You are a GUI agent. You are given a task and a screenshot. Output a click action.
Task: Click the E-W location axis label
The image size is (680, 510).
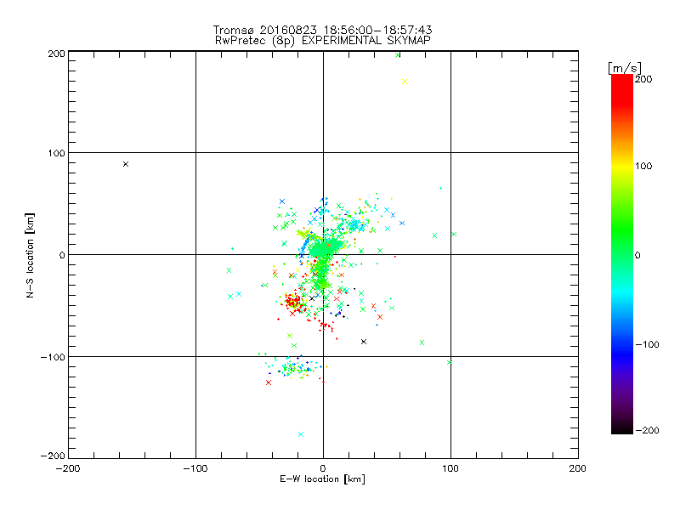[323, 479]
